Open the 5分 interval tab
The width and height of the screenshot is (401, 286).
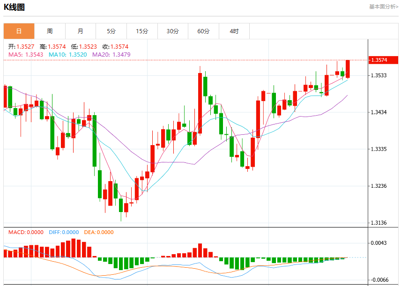click(111, 31)
